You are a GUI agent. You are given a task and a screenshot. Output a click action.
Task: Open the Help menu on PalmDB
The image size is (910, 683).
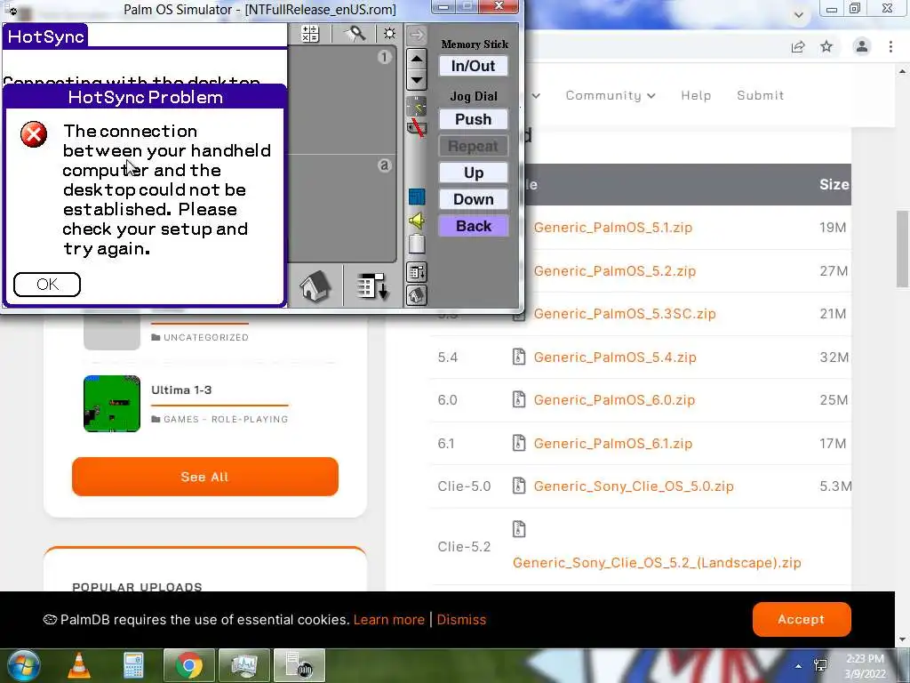coord(696,95)
